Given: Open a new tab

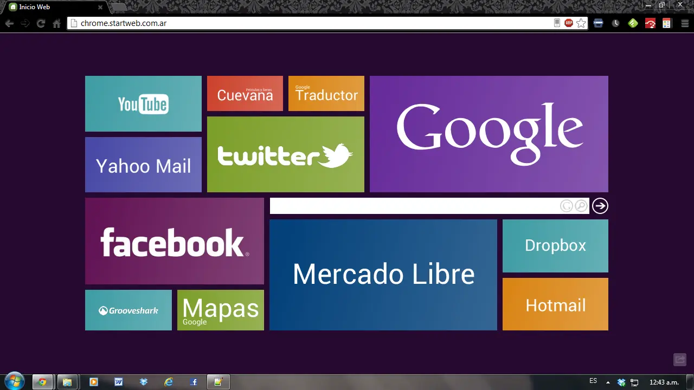Looking at the screenshot, I should [x=119, y=7].
